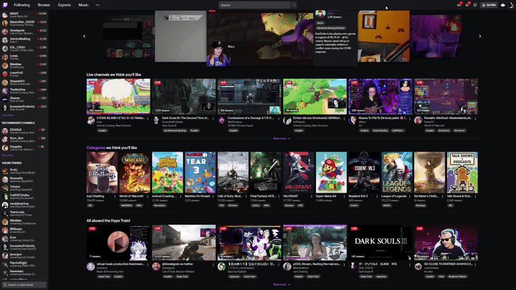The width and height of the screenshot is (516, 290).
Task: Click the Get Bits button
Action: click(489, 5)
